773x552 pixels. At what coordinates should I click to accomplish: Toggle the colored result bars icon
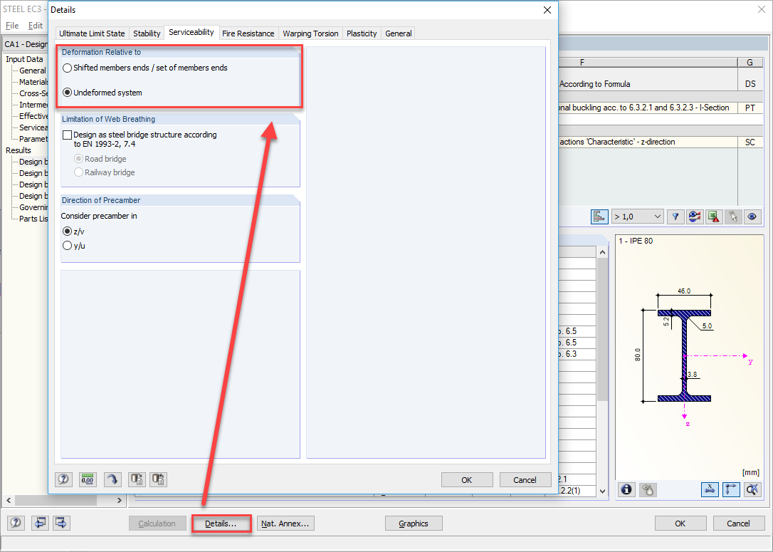point(599,217)
